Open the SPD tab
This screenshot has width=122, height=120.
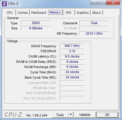point(68,13)
